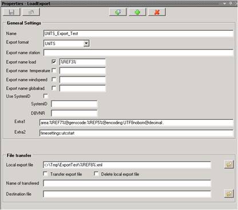238x210 pixels.
Task: Browse for the Local export file path
Action: [229, 164]
